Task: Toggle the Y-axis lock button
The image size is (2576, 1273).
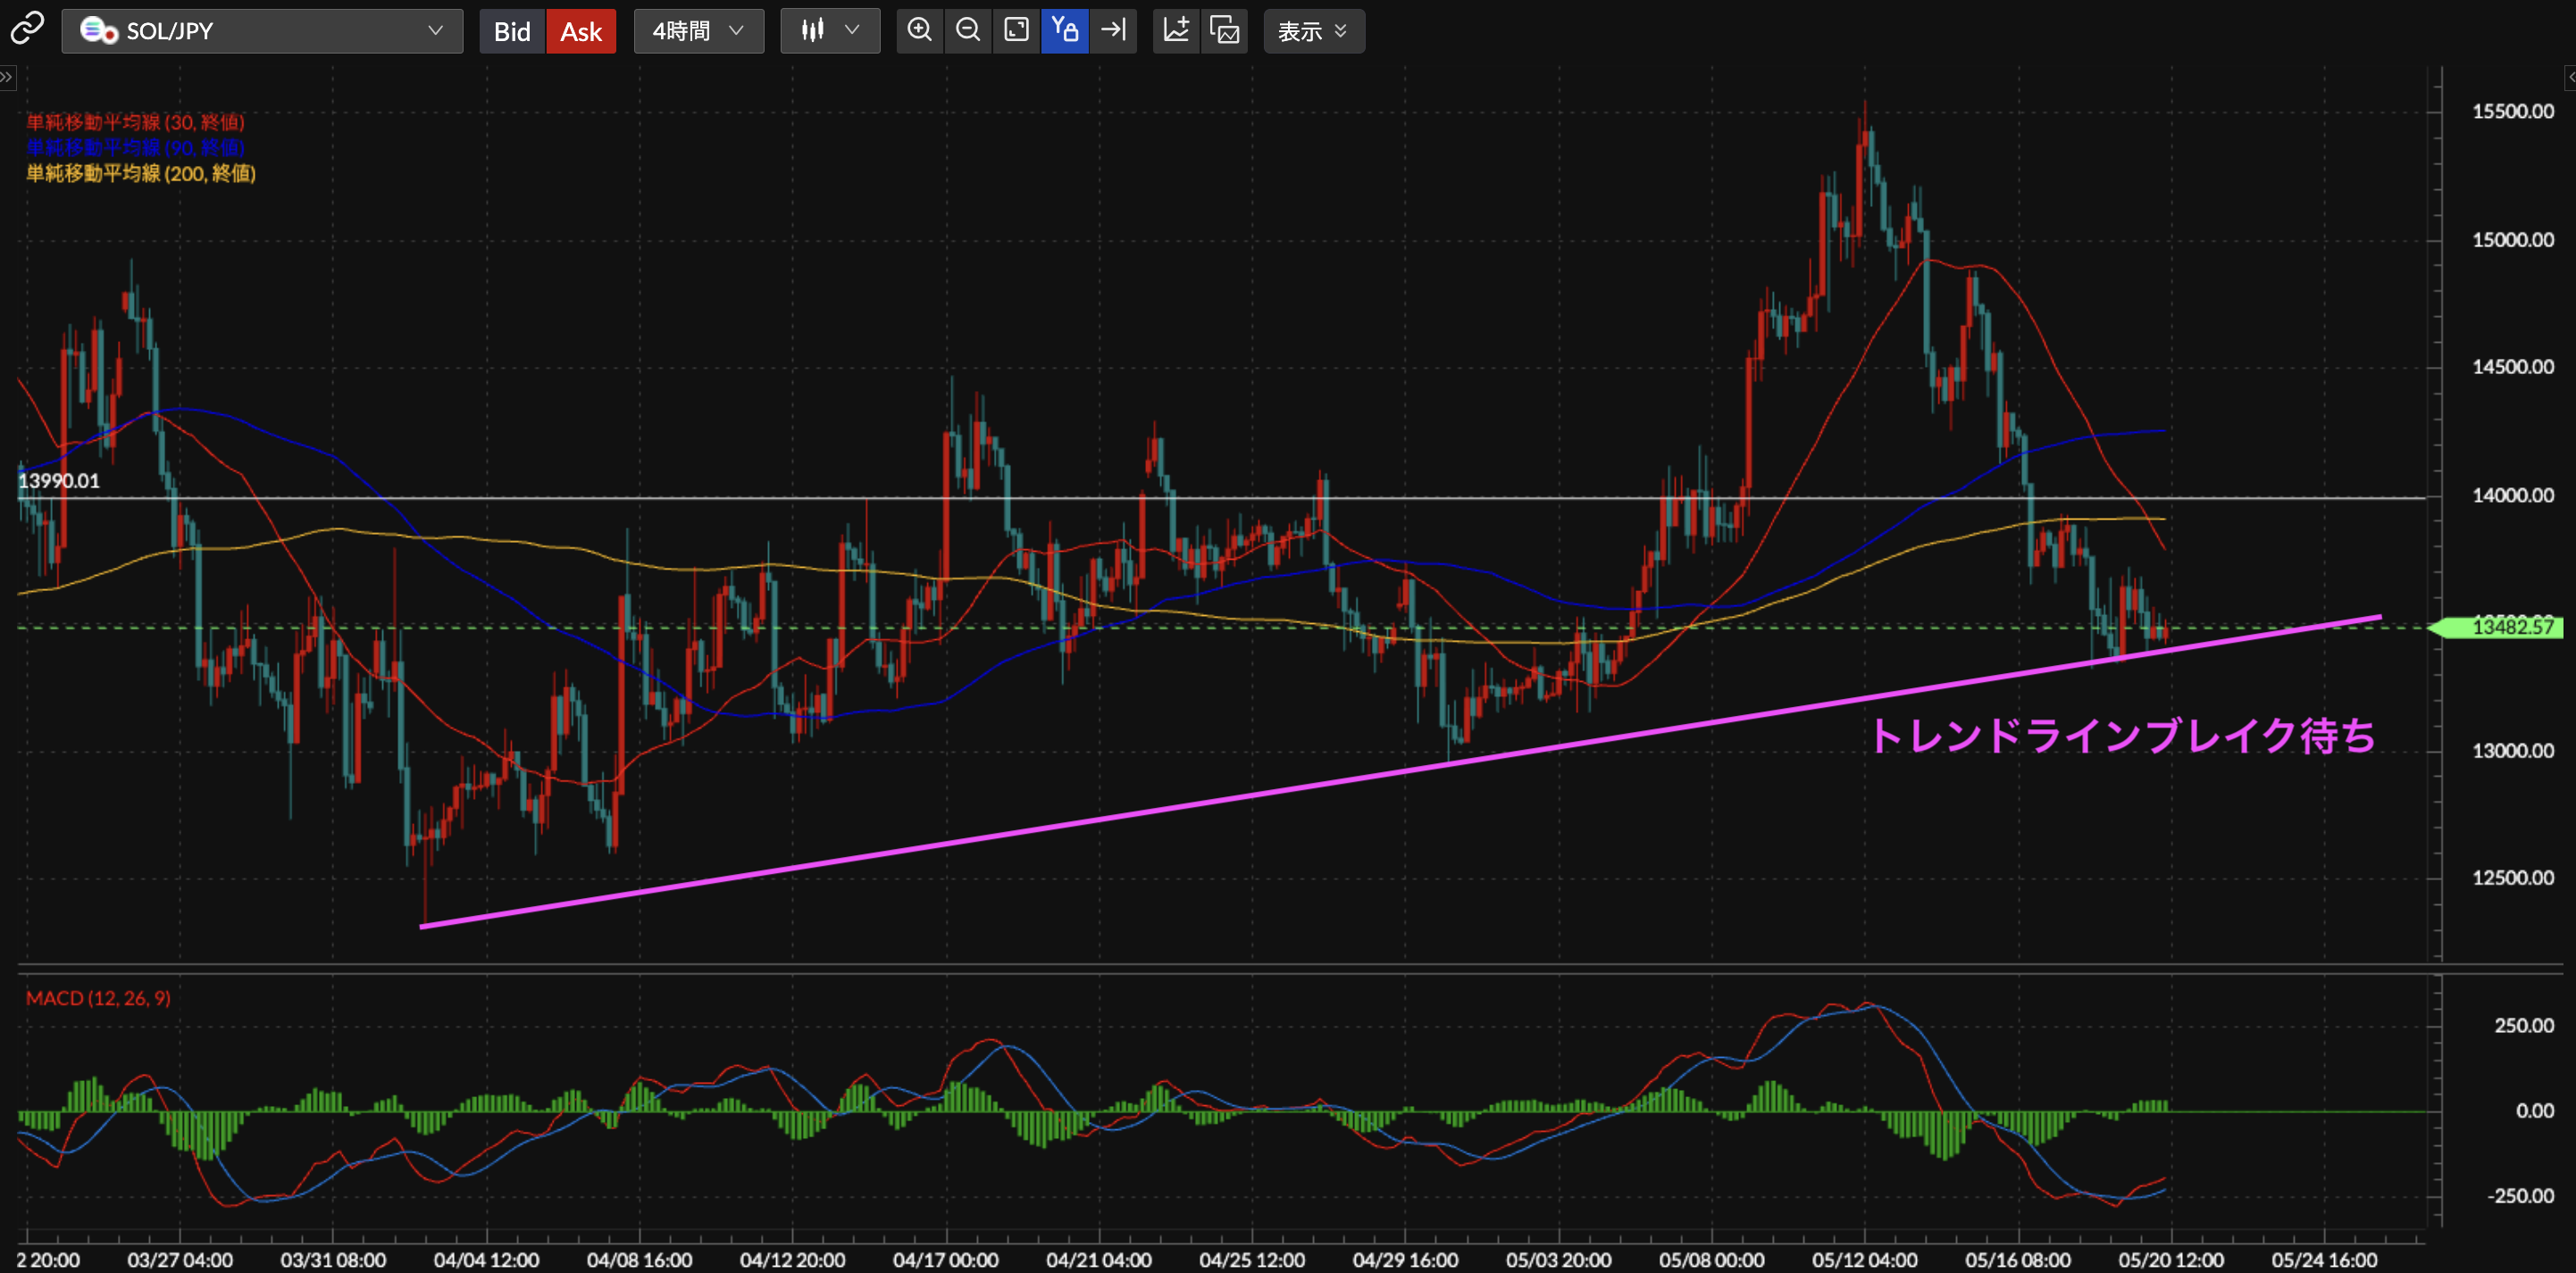Action: [1064, 31]
